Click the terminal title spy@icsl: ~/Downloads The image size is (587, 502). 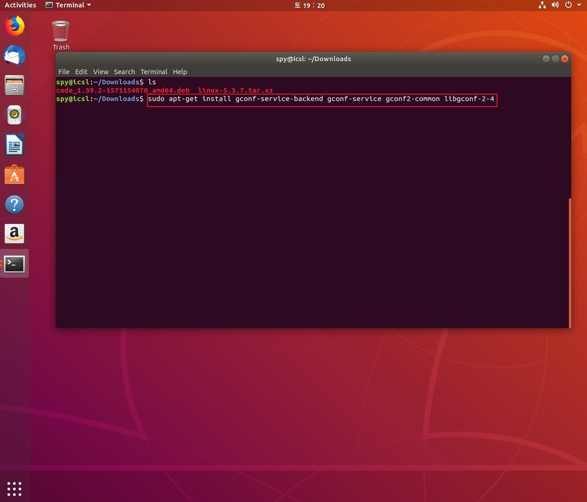point(313,59)
